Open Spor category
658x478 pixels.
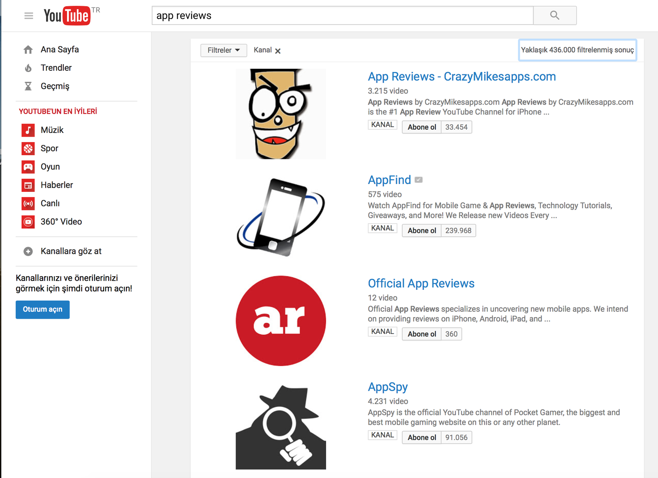49,149
